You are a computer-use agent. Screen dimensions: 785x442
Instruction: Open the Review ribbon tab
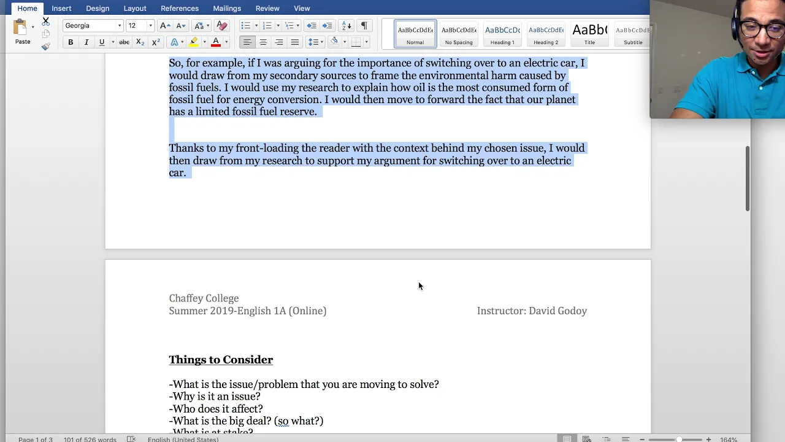coord(267,9)
